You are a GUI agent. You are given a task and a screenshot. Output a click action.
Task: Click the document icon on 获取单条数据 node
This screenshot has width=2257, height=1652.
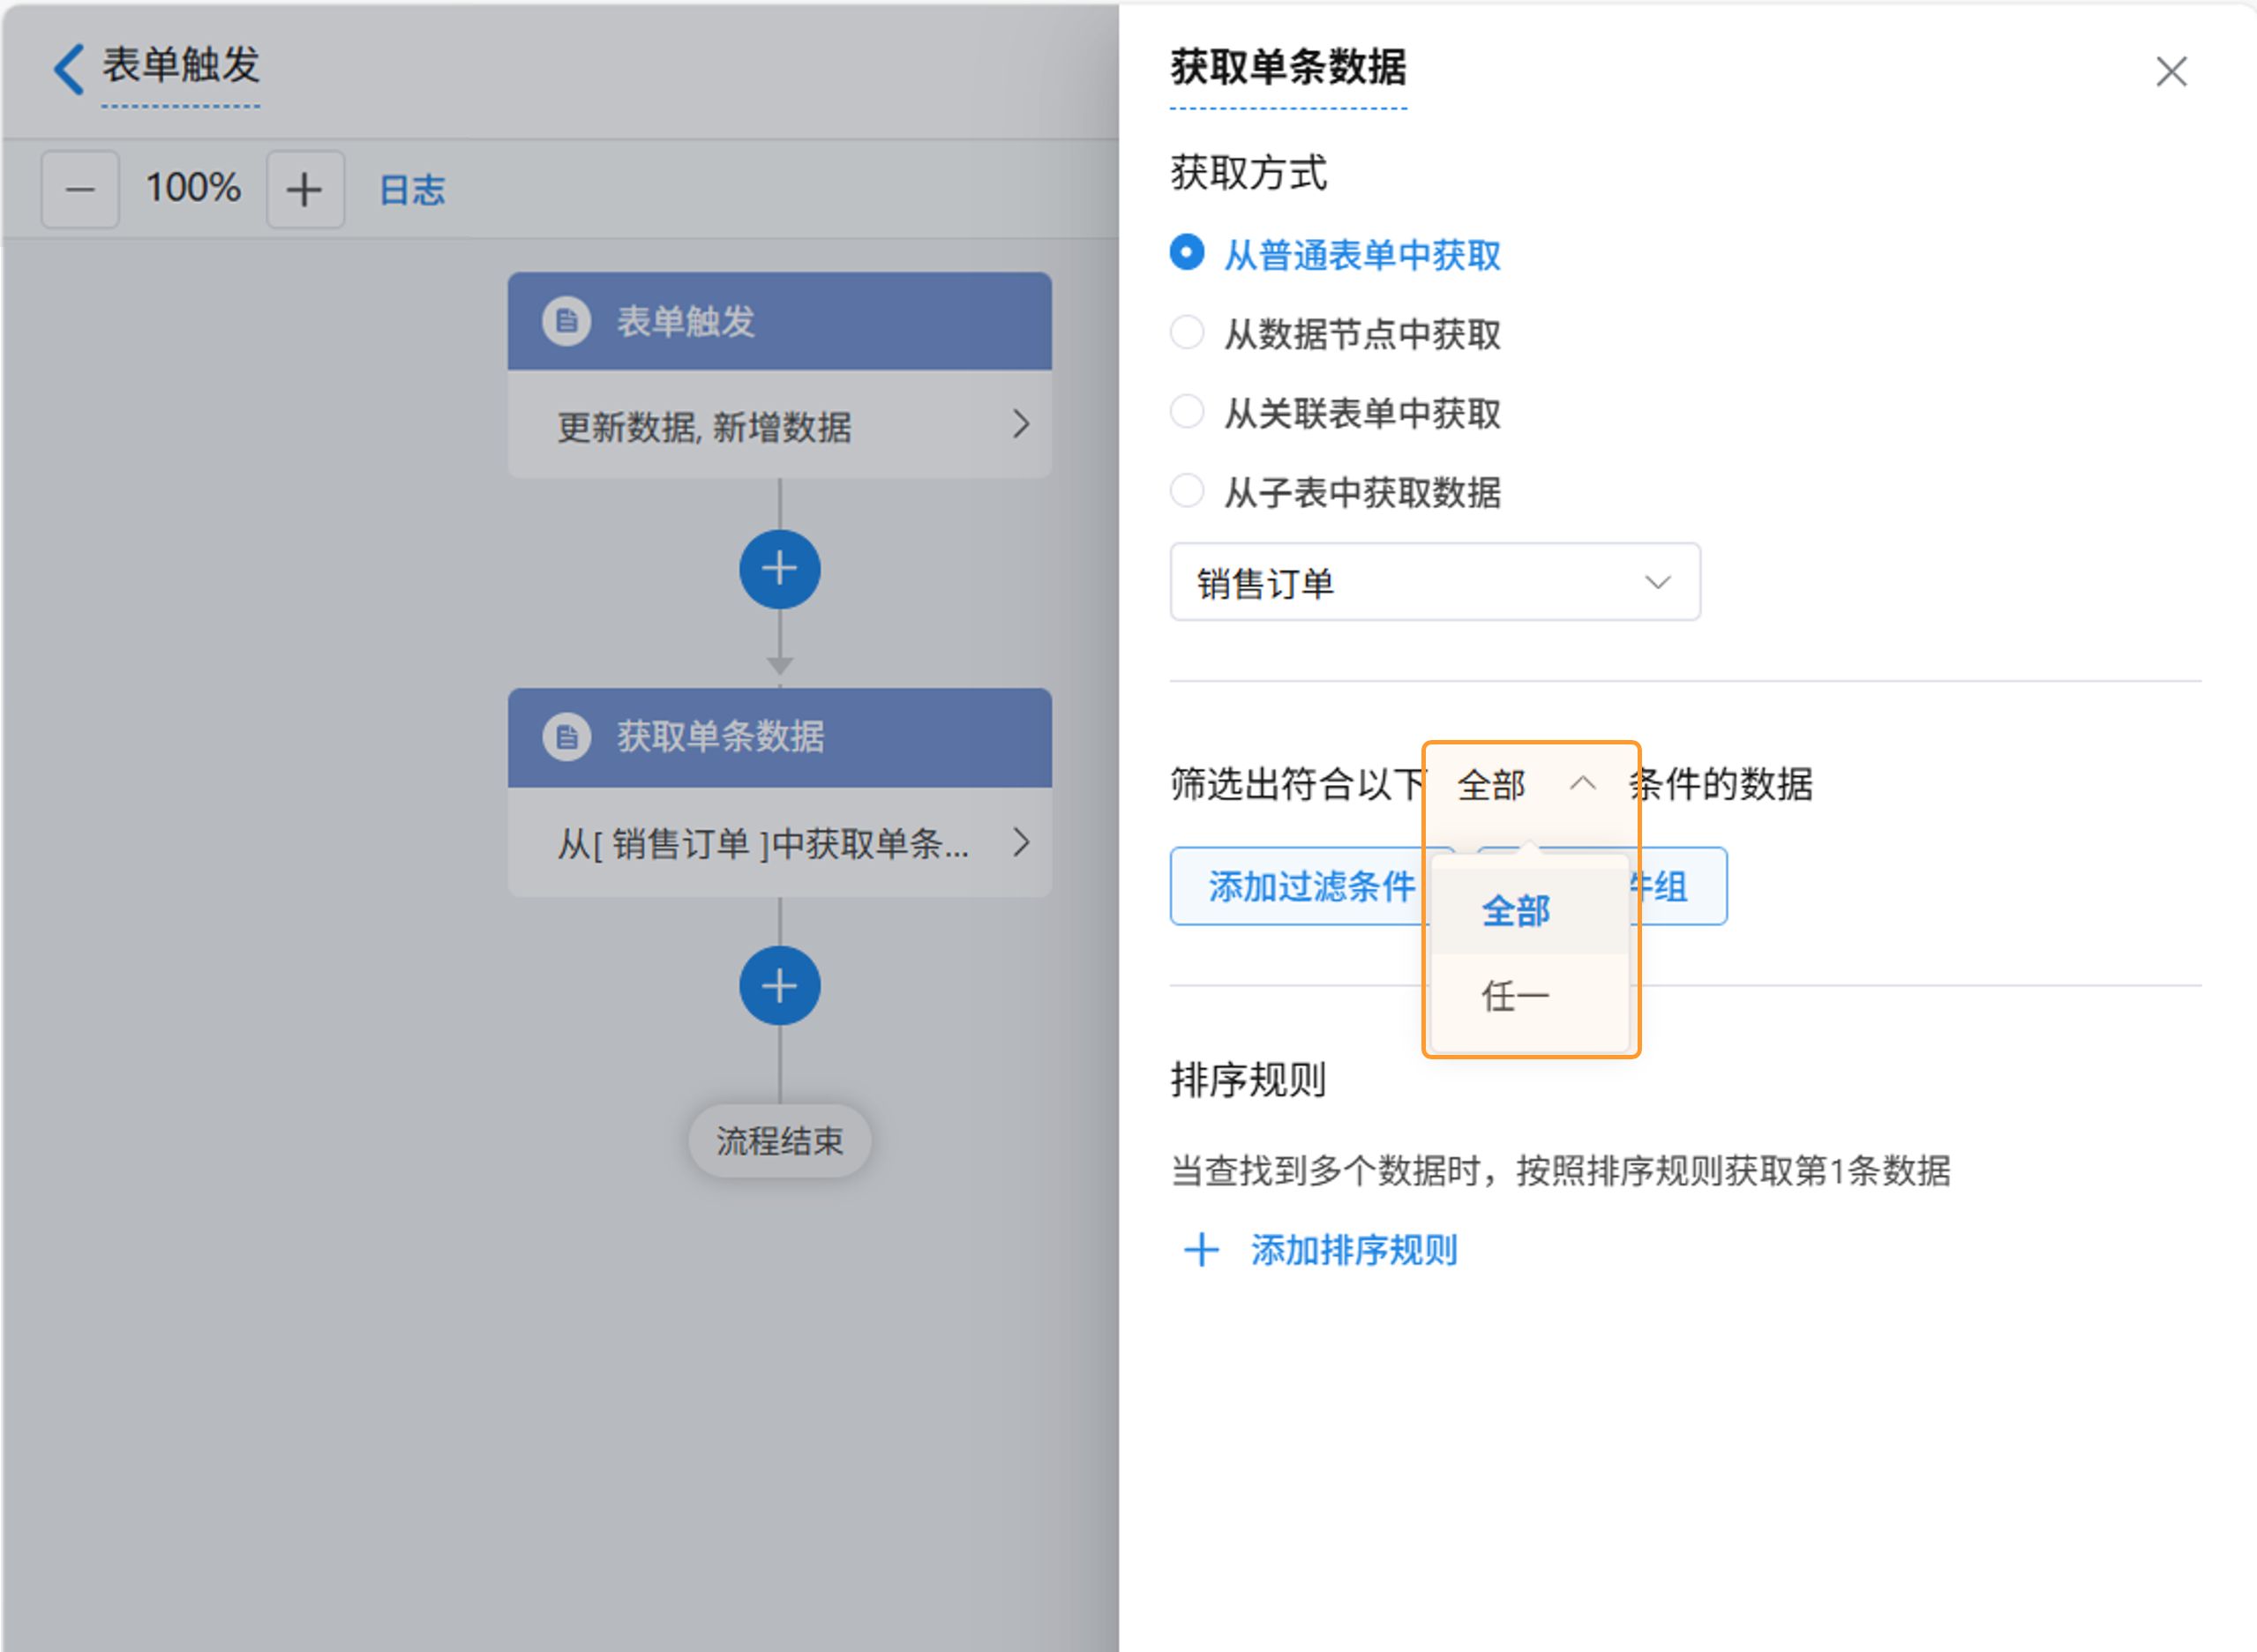(x=566, y=738)
